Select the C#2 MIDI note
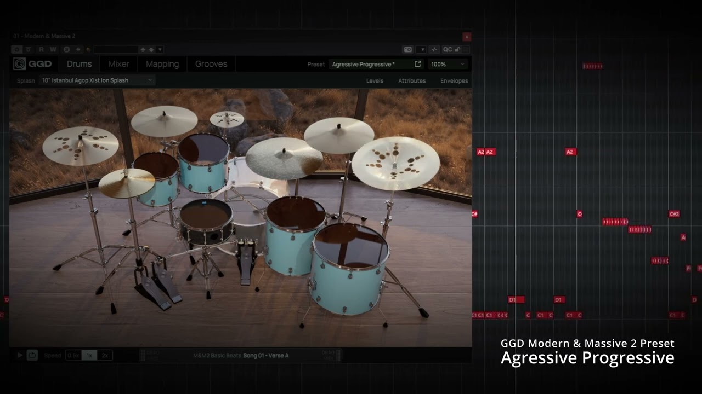Viewport: 702px width, 394px height. click(x=674, y=214)
